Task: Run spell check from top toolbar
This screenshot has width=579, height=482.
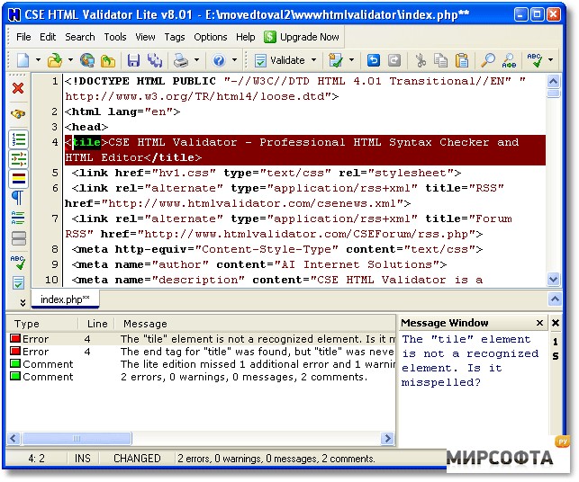Action: (x=534, y=60)
